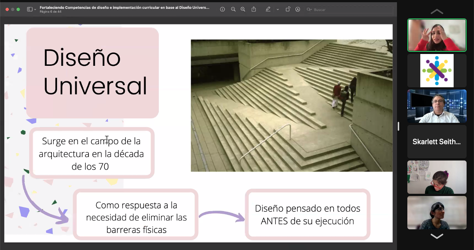Open the sidebar view options chevron
This screenshot has height=250, width=474.
coord(35,9)
